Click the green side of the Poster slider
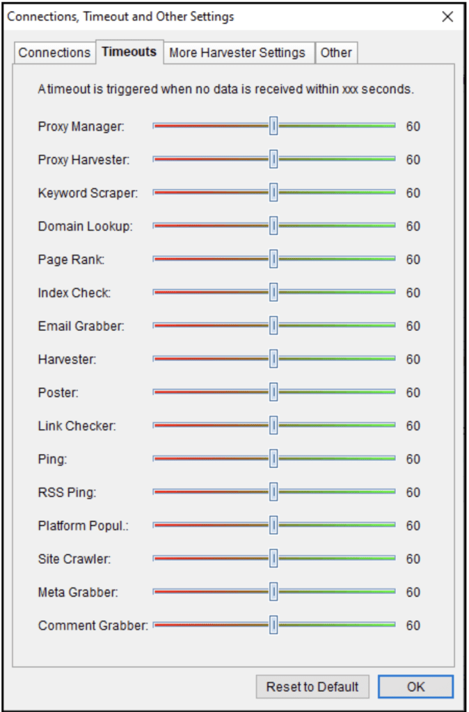469x712 pixels. point(336,392)
